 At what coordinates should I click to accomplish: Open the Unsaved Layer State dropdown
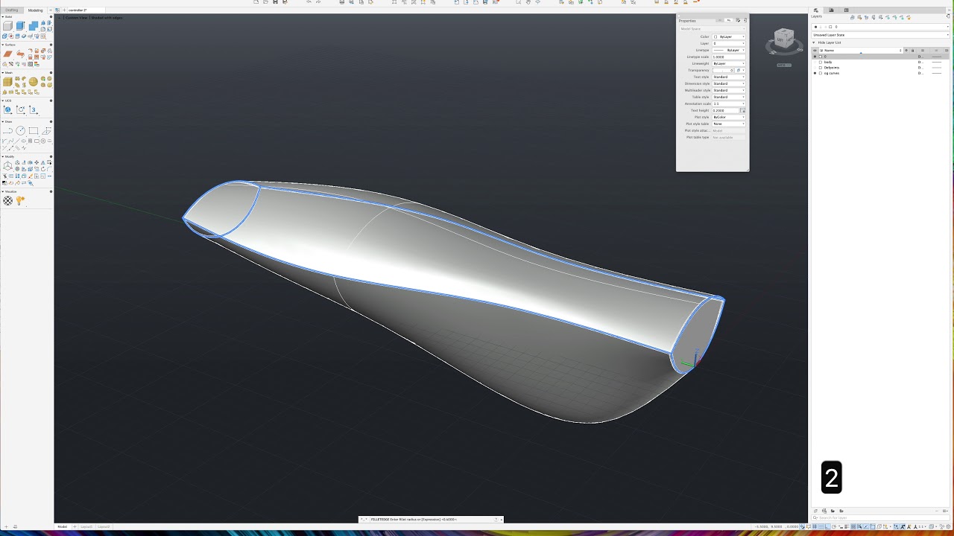[880, 35]
